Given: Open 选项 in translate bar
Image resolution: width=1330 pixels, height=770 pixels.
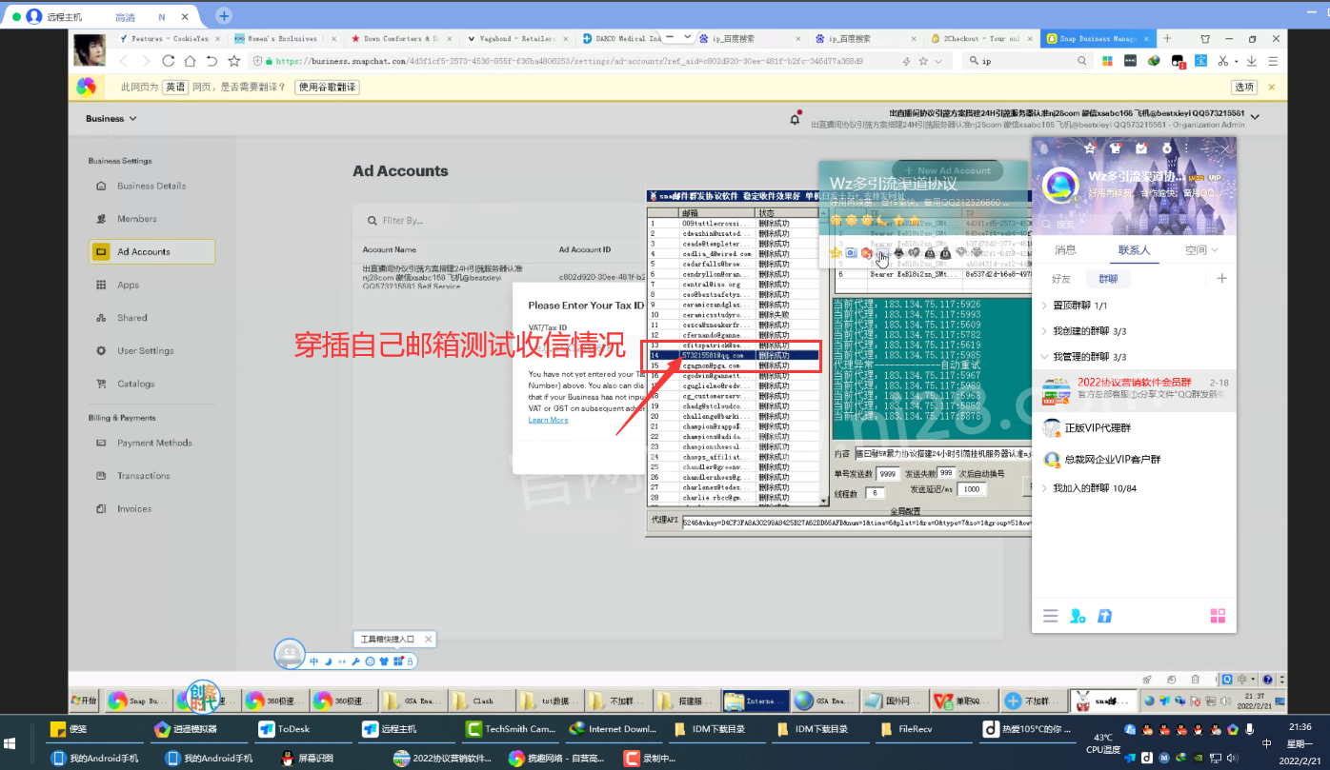Looking at the screenshot, I should pyautogui.click(x=1244, y=87).
